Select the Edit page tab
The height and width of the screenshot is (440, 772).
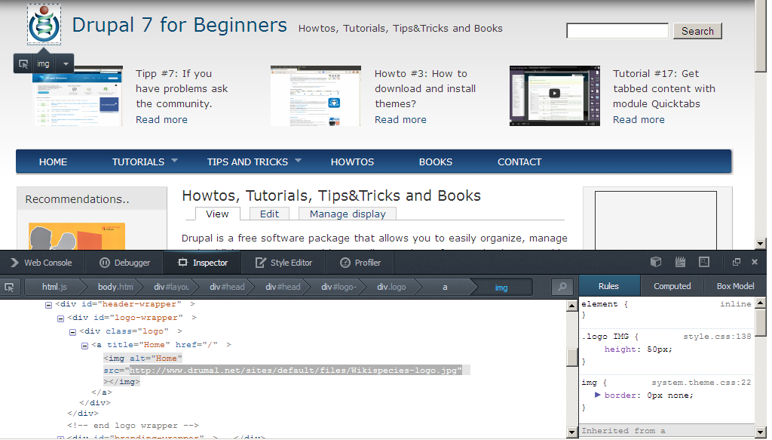tap(269, 214)
